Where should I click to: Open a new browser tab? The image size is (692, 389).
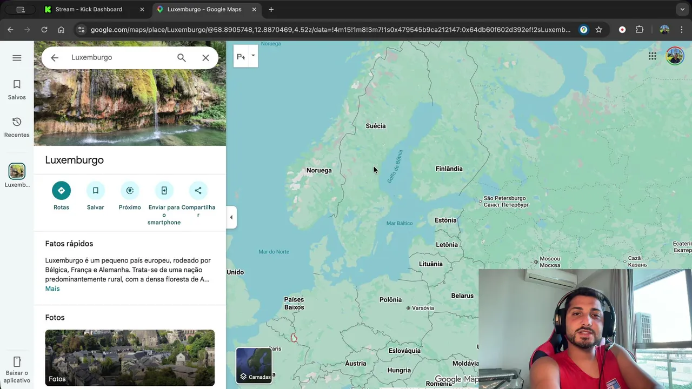[x=271, y=9]
